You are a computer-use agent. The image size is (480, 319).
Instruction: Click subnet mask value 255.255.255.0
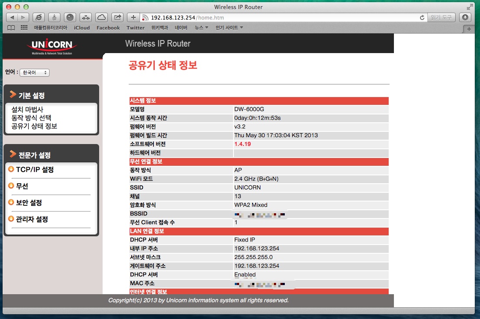pyautogui.click(x=253, y=257)
